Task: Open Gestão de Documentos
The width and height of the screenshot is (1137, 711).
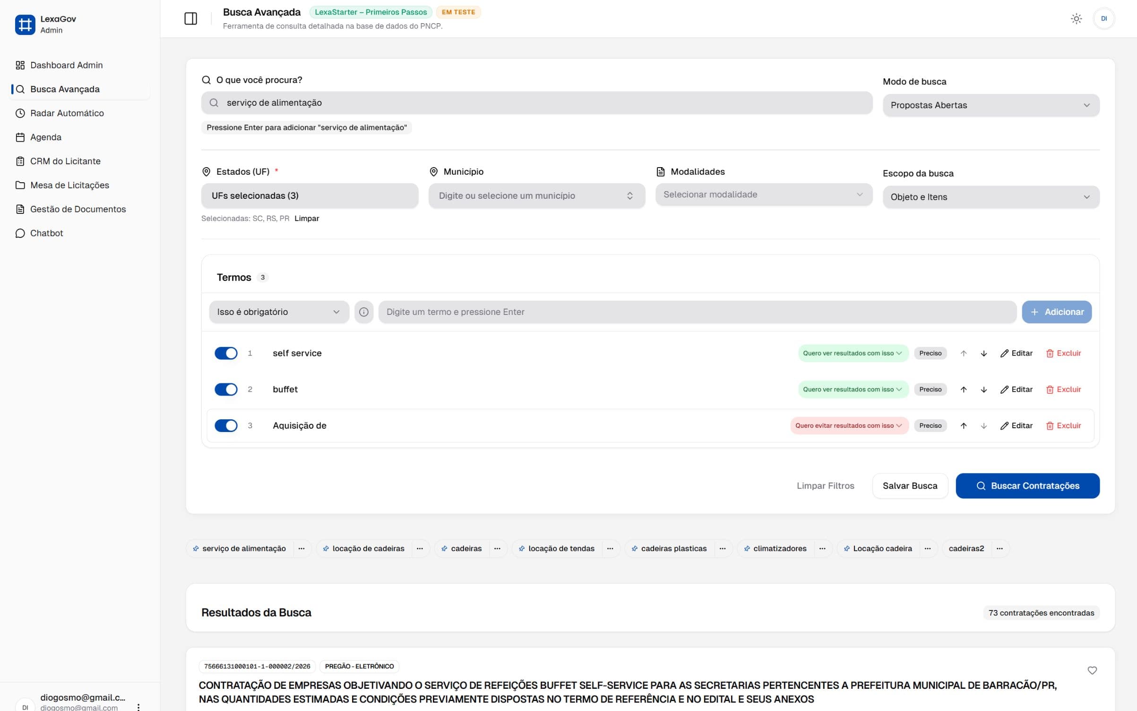Action: click(x=78, y=209)
